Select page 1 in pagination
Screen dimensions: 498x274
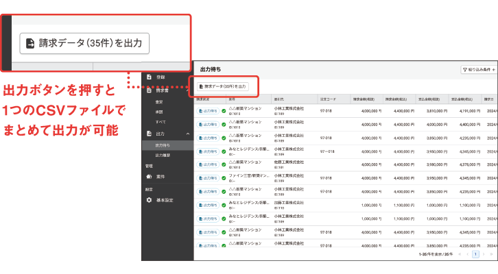pyautogui.click(x=475, y=254)
